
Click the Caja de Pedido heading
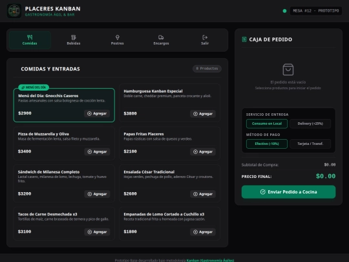pyautogui.click(x=270, y=39)
